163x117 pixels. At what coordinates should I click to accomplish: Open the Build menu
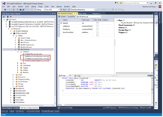click(28, 6)
